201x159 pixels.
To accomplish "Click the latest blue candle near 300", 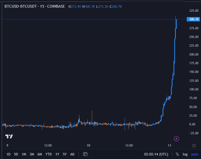I will click(x=177, y=24).
